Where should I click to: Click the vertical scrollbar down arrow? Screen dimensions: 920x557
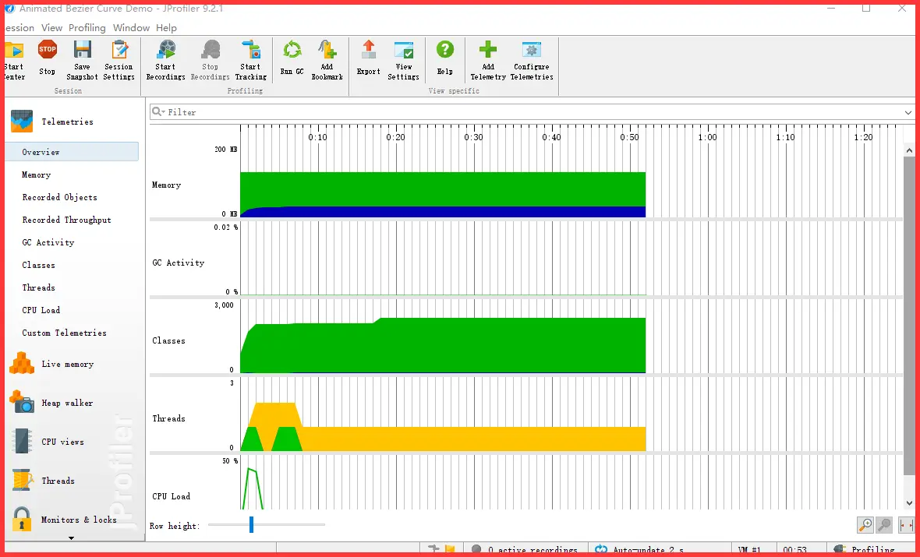pos(909,503)
